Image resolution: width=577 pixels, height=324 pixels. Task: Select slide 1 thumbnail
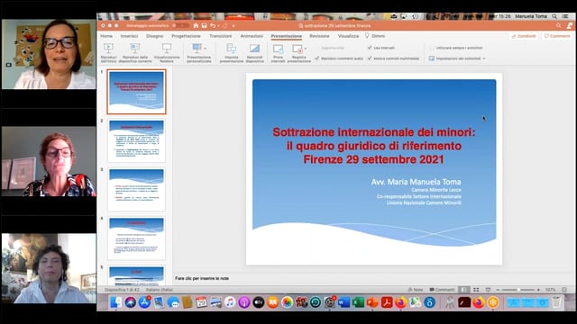tap(136, 92)
